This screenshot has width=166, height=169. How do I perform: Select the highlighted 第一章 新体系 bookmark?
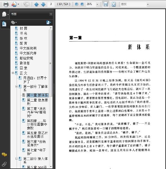click(x=38, y=95)
